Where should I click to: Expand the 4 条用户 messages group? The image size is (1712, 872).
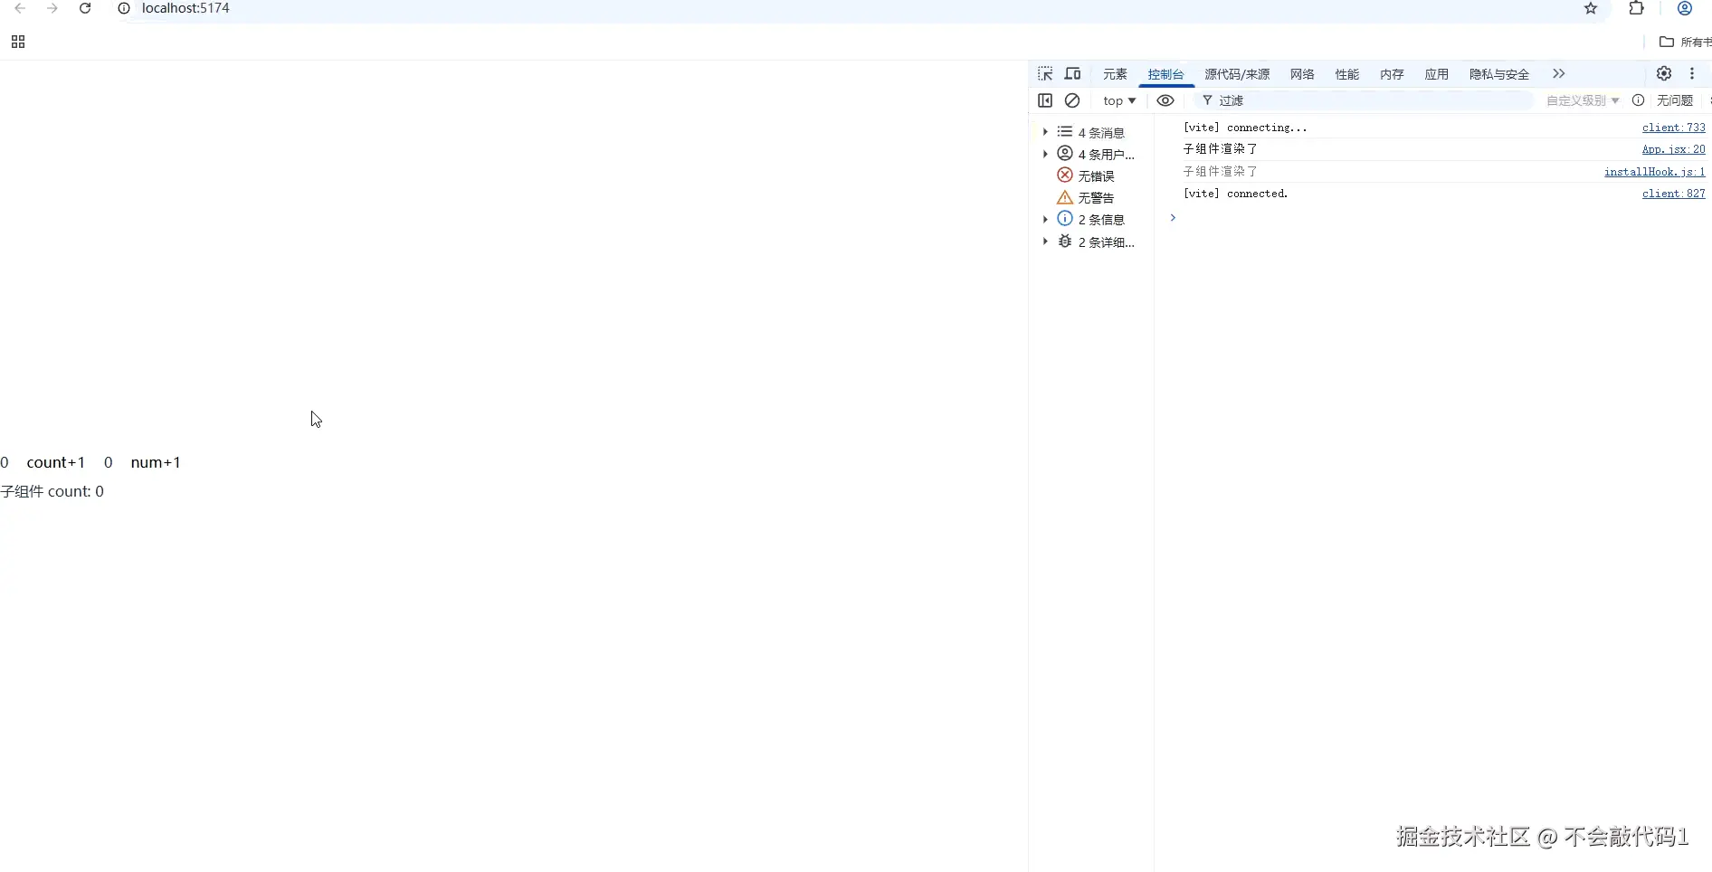1045,154
